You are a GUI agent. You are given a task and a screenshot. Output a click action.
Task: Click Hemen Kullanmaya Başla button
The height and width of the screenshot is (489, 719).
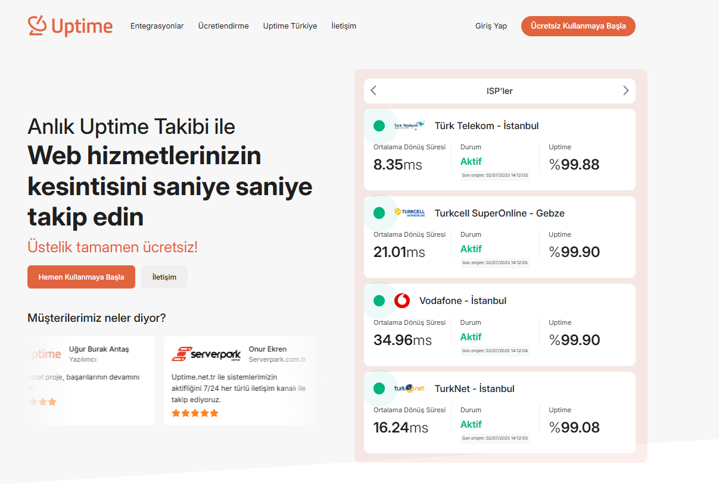pos(81,277)
